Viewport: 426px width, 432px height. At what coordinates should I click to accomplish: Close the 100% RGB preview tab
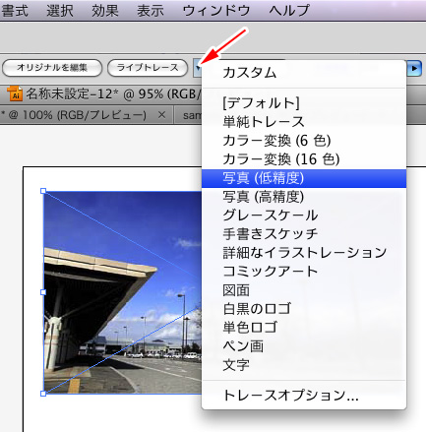click(161, 115)
